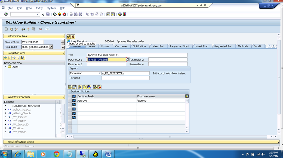The width and height of the screenshot is (283, 158).
Task: Open the Extras menu
Action: pos(39,8)
